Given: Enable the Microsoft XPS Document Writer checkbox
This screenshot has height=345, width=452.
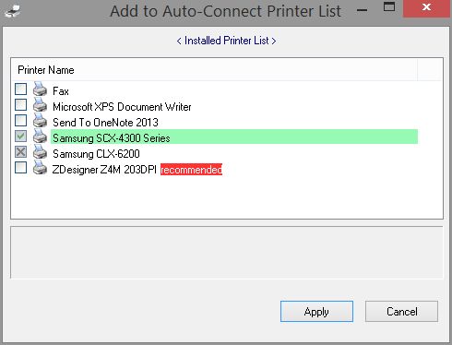Looking at the screenshot, I should tap(20, 105).
